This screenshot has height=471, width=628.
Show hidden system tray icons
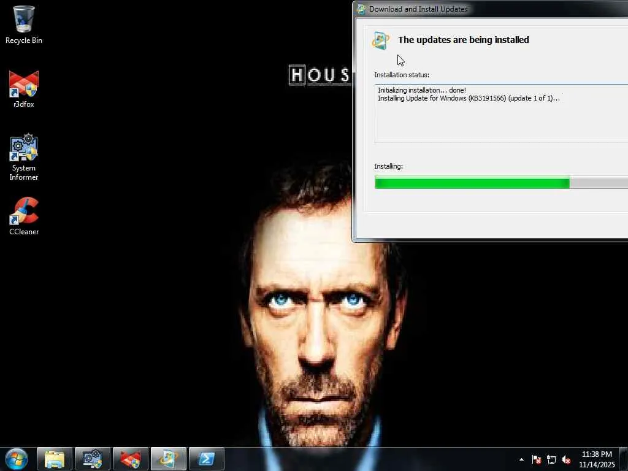(x=521, y=459)
